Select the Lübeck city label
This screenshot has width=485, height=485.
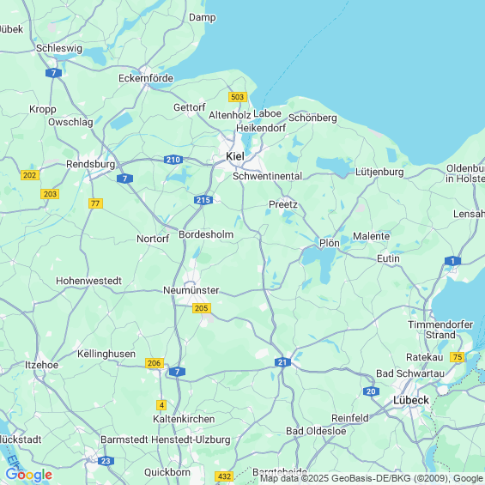coord(411,400)
